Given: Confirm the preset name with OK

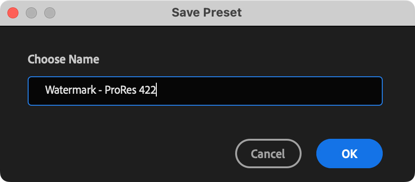Looking at the screenshot, I should (350, 154).
